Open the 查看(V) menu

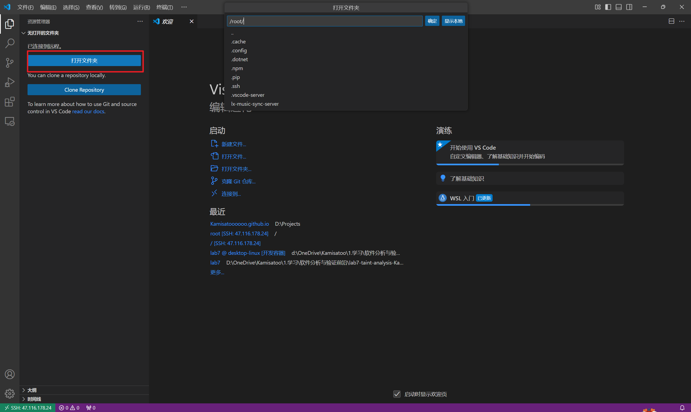(x=94, y=7)
